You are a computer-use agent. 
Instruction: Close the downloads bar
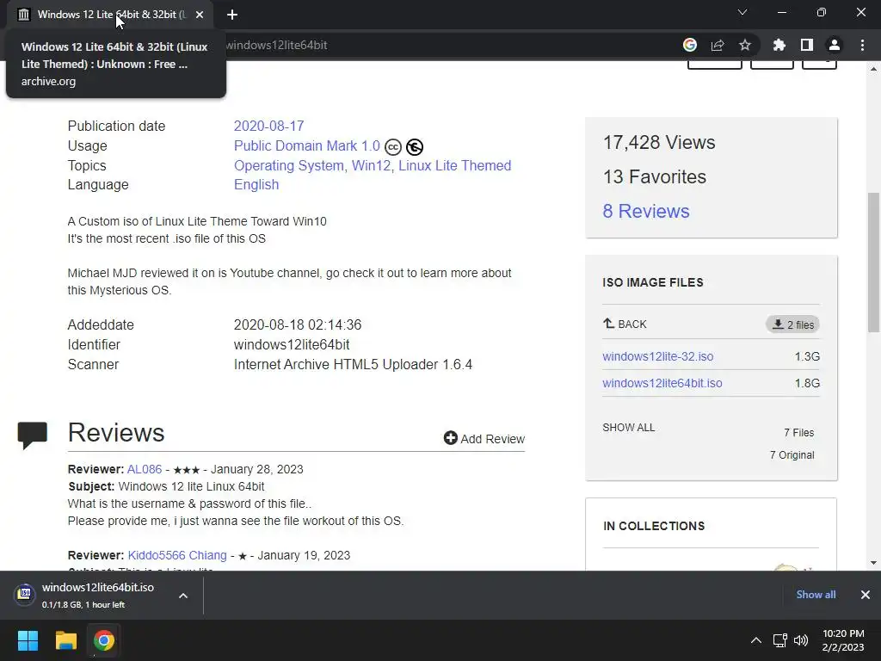coord(866,594)
